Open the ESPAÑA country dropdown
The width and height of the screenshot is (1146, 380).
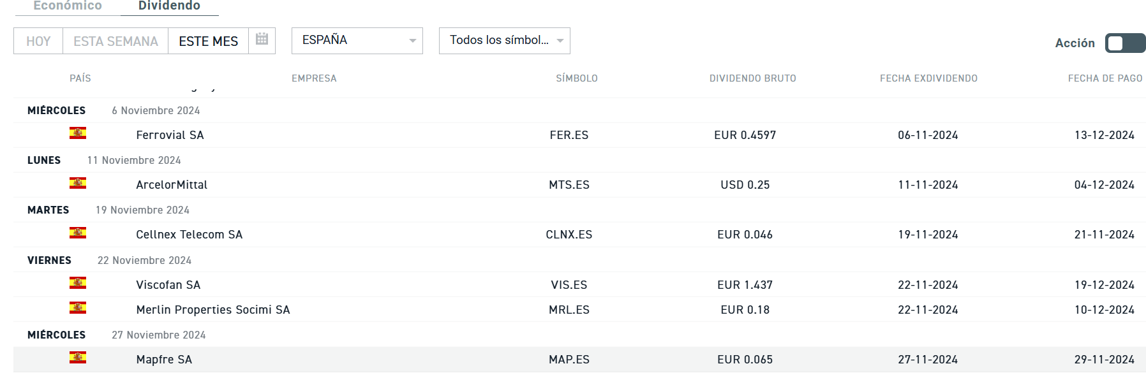357,41
